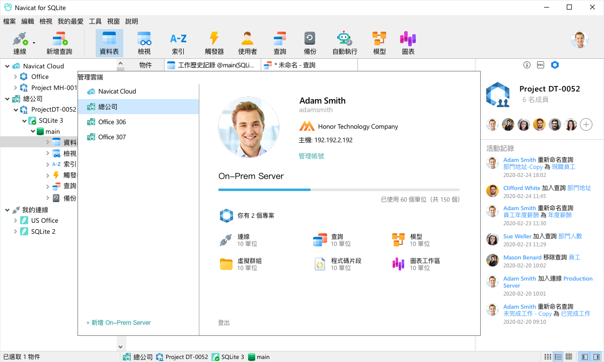Click the 虛擬群組 folder icon

click(226, 264)
